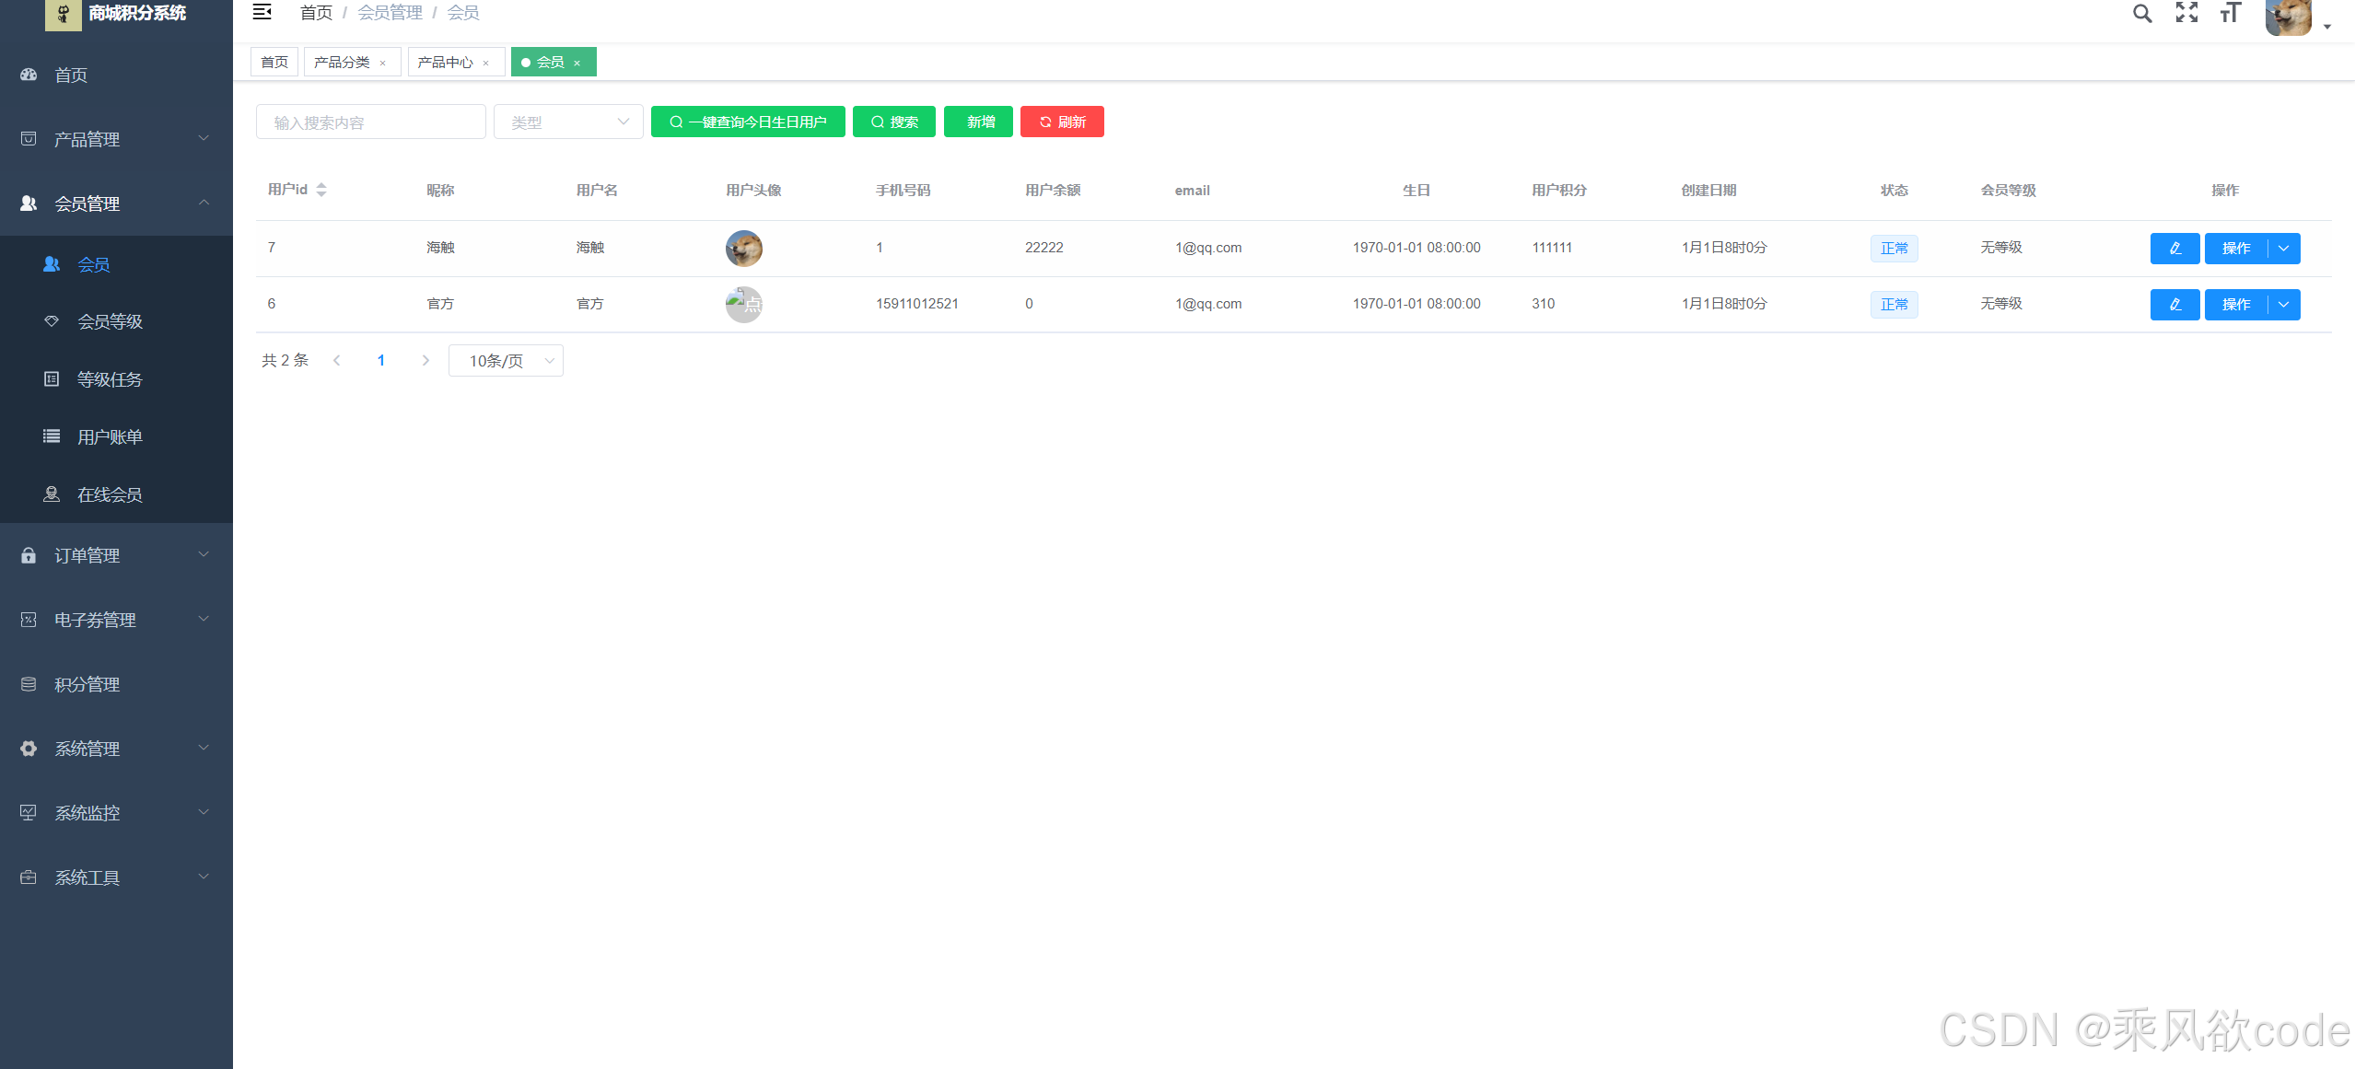The width and height of the screenshot is (2355, 1069).
Task: Collapse sidebar with hamburger icon
Action: click(262, 12)
